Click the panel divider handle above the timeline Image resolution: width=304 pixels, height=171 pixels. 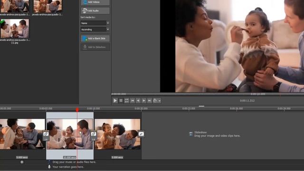click(201, 106)
